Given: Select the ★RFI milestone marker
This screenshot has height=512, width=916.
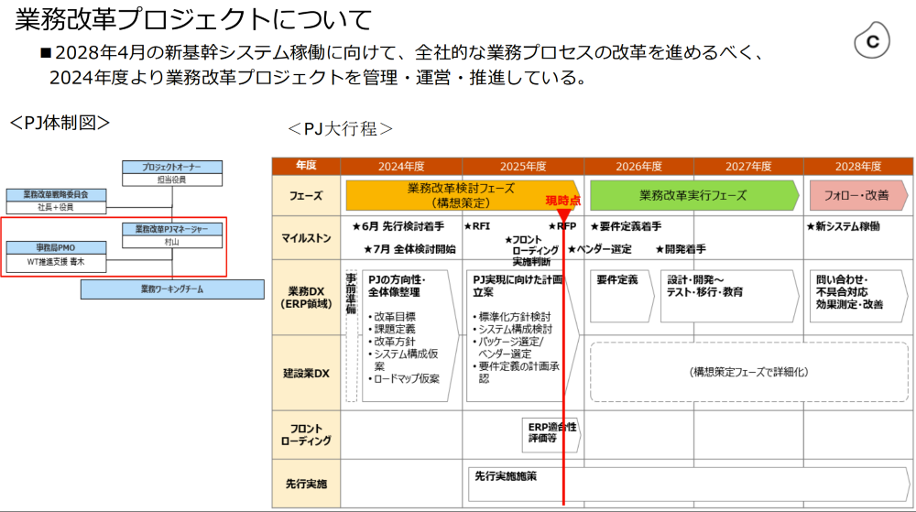Looking at the screenshot, I should (477, 226).
